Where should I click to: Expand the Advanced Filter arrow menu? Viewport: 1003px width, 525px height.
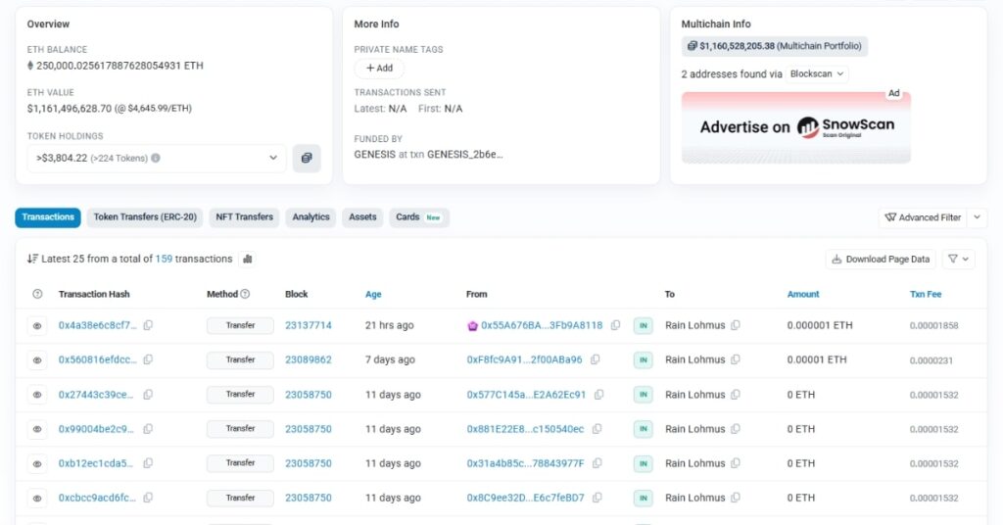pos(977,217)
